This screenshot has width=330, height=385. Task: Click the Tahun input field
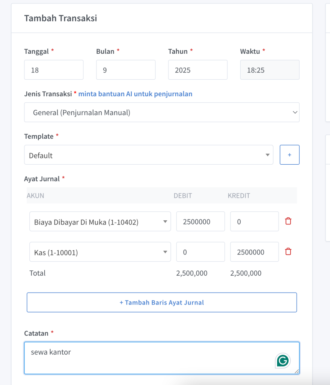[x=197, y=70]
